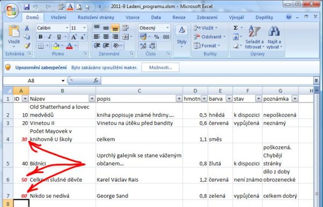The height and width of the screenshot is (207, 323).
Task: Align text right
Action: coord(115,37)
